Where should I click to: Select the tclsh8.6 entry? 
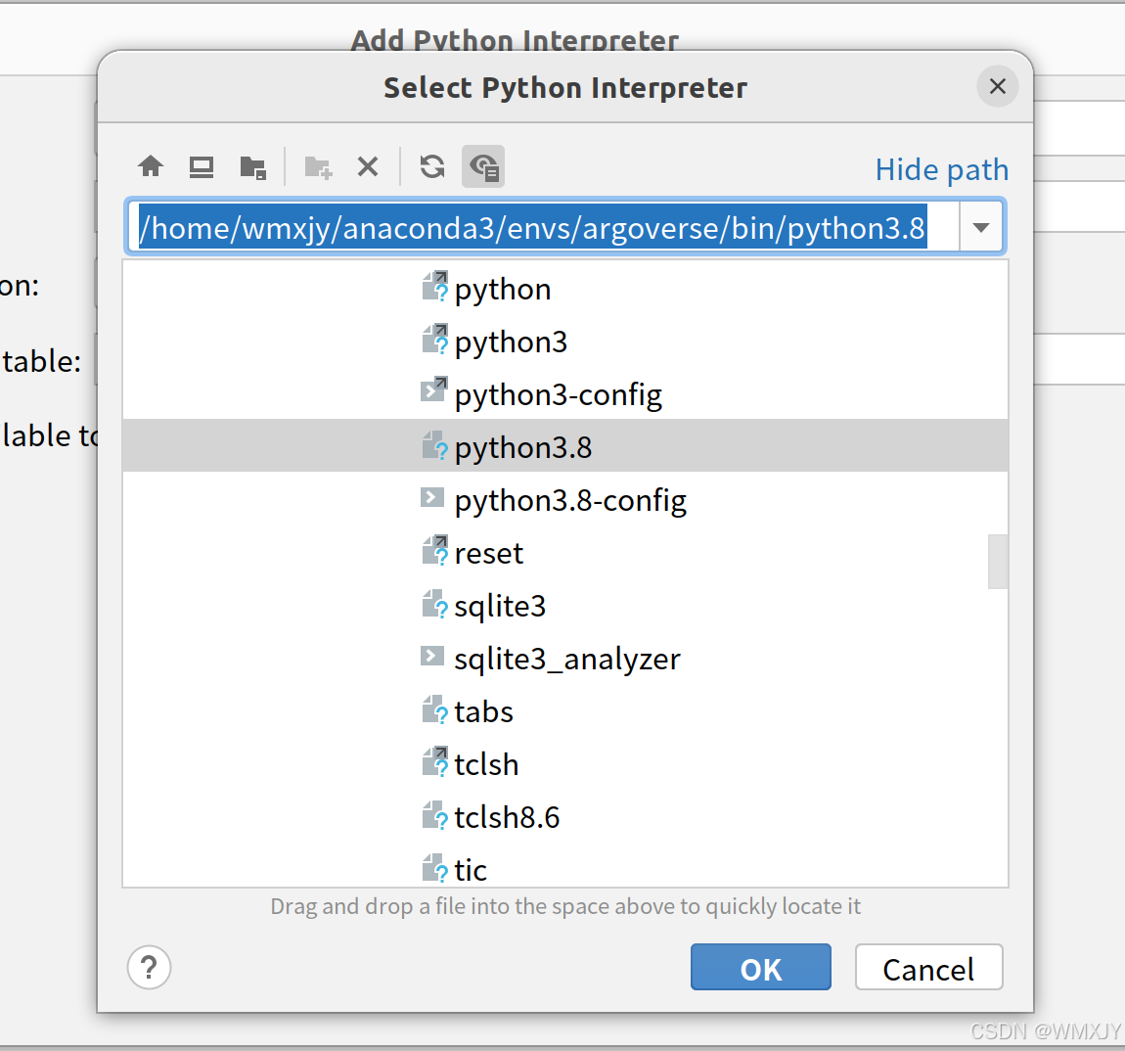pyautogui.click(x=505, y=816)
